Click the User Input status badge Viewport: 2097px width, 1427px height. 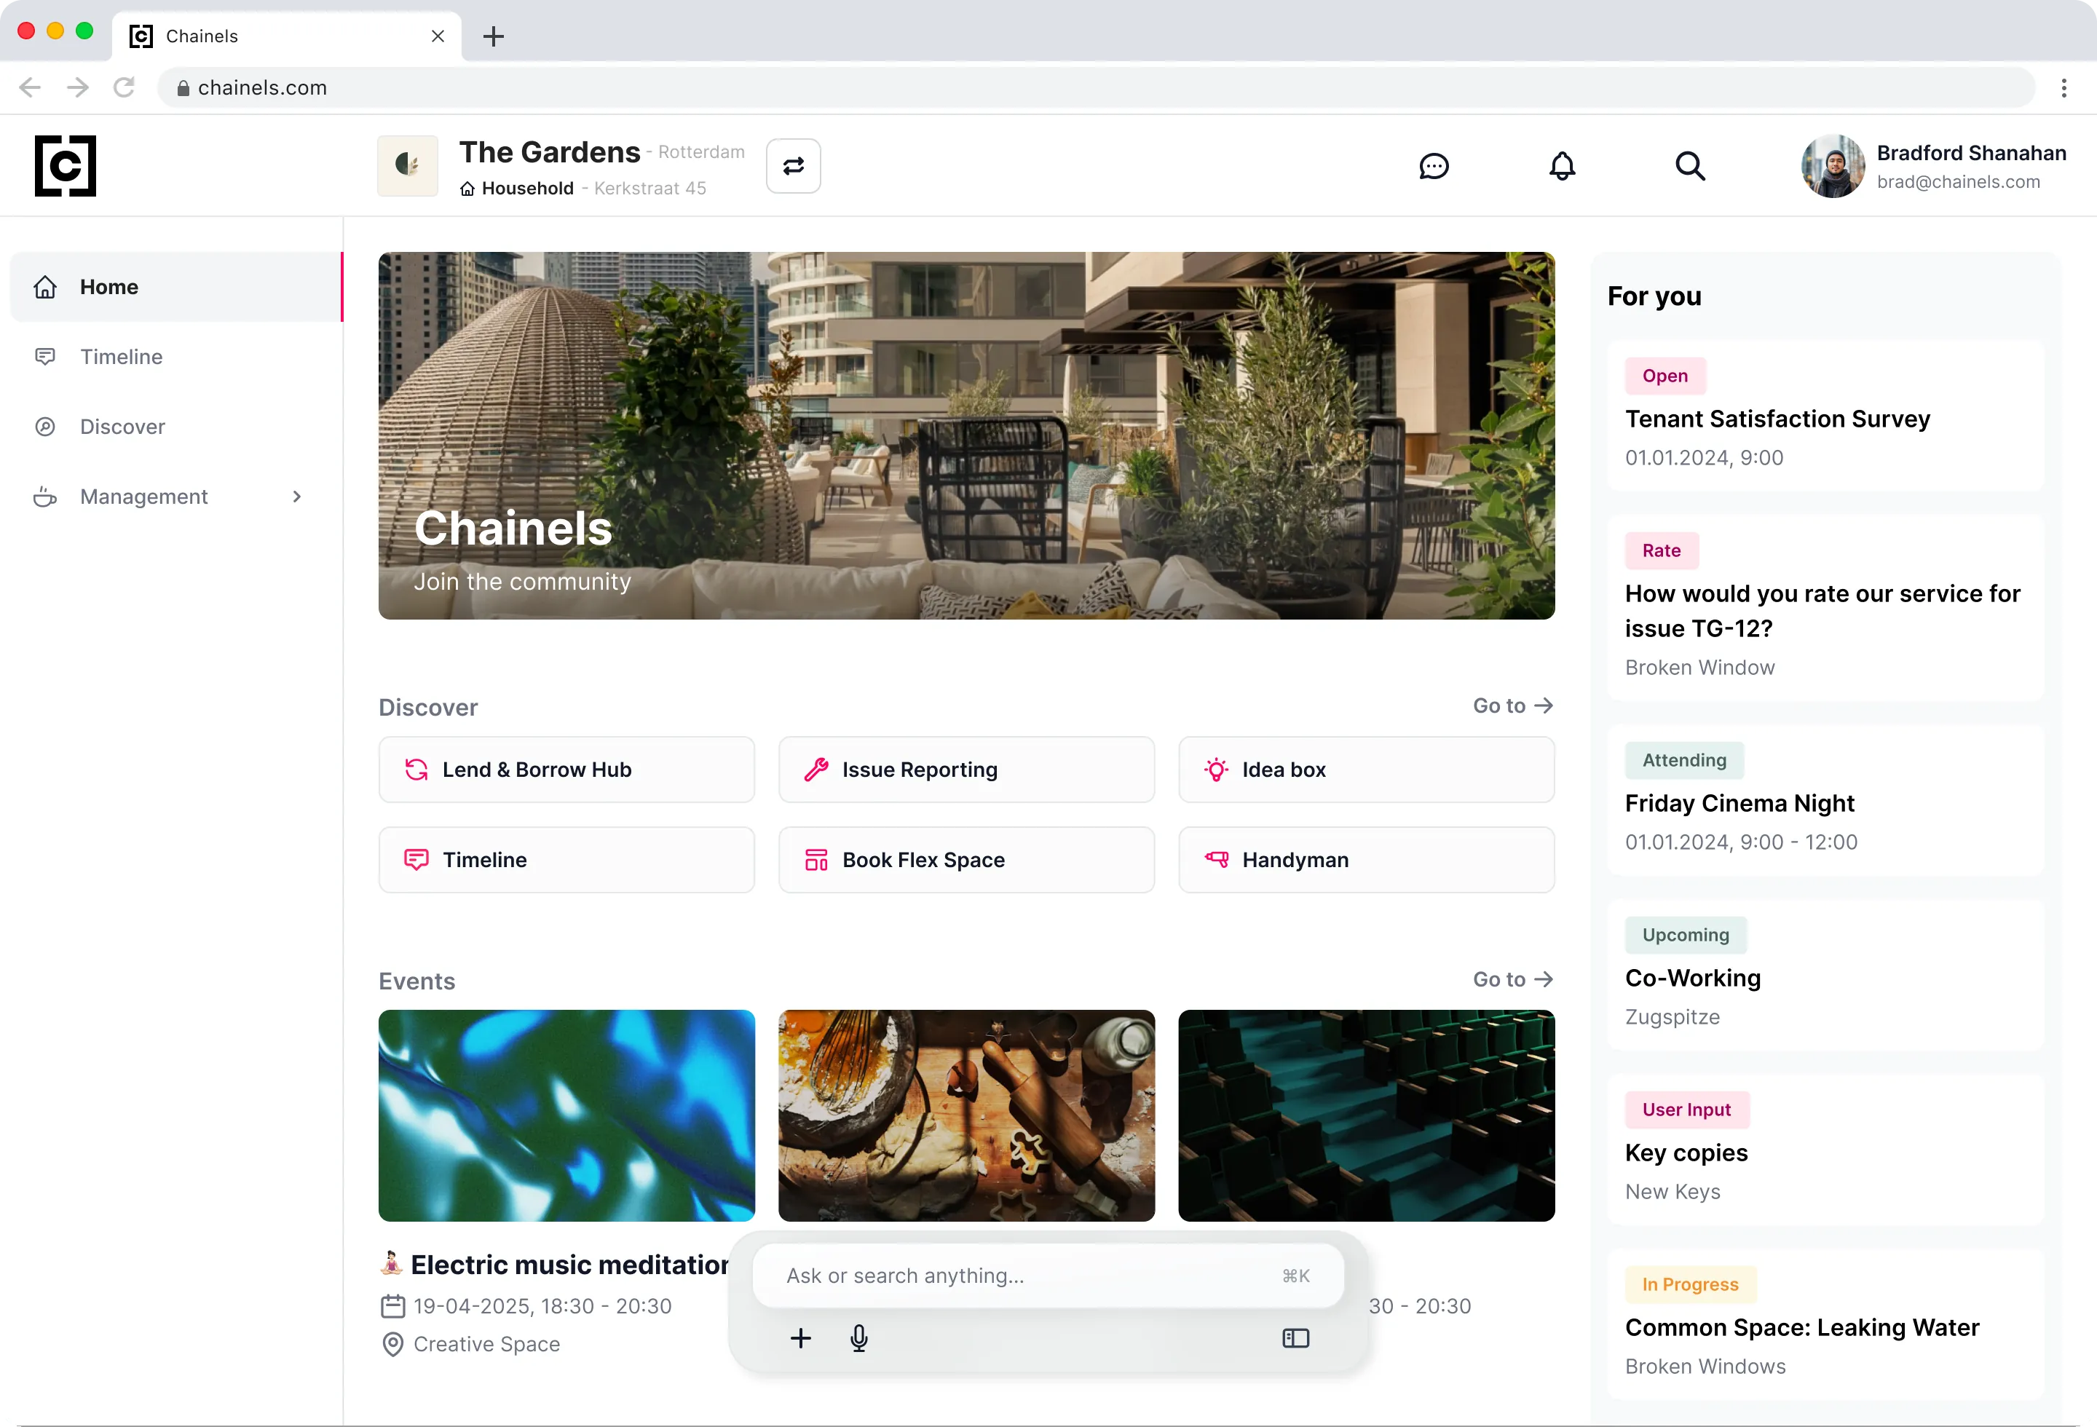click(1686, 1110)
